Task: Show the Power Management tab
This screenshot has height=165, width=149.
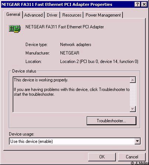Action: (x=103, y=15)
